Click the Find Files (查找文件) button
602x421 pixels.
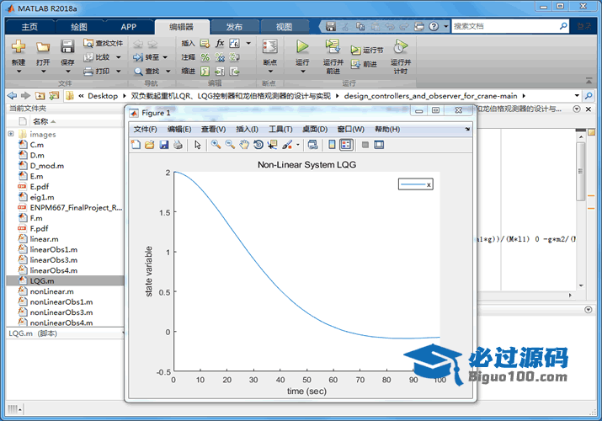[x=103, y=43]
